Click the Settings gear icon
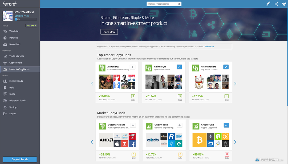Image resolution: width=288 pixels, height=164 pixels. [5, 107]
